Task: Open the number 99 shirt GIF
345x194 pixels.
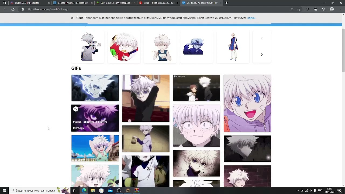Action: coord(146,171)
